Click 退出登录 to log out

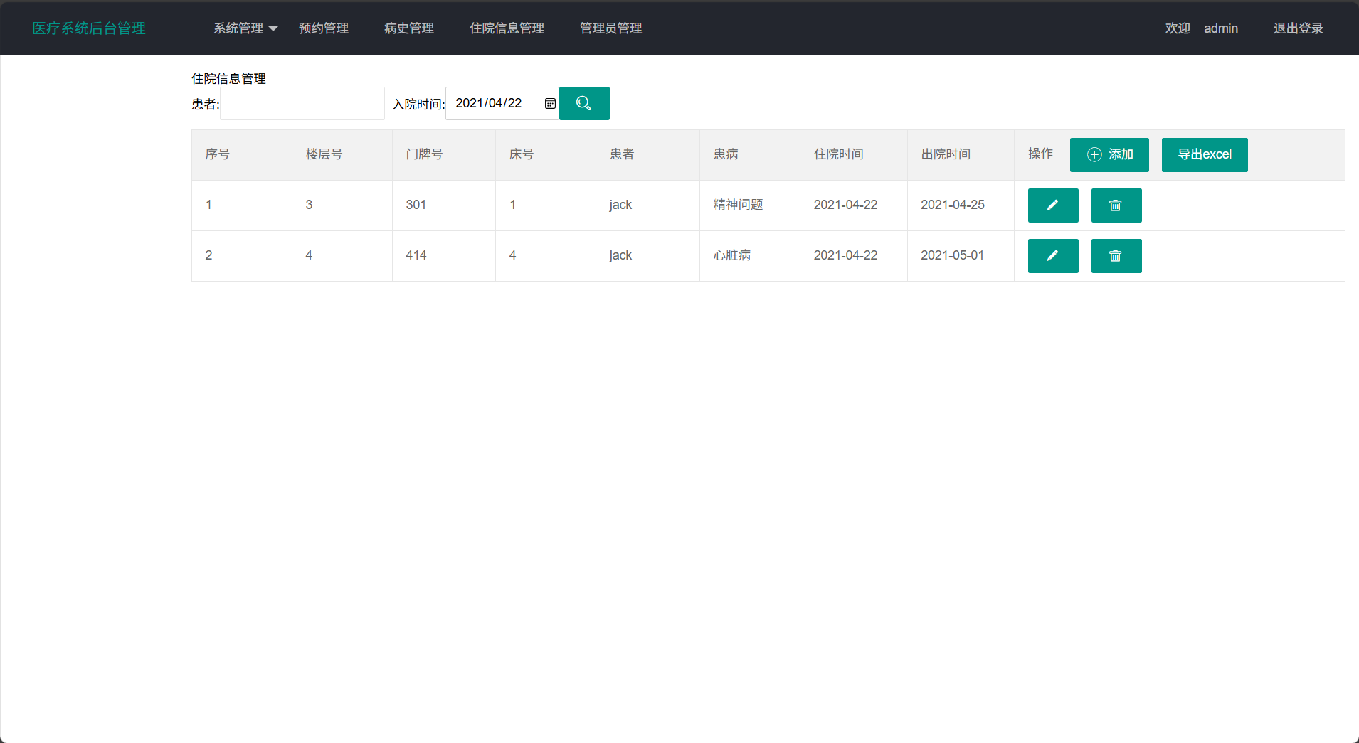1298,28
